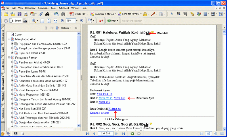227x137 pixels.
Task: Click the Search binoculars icon
Action: 63,14
